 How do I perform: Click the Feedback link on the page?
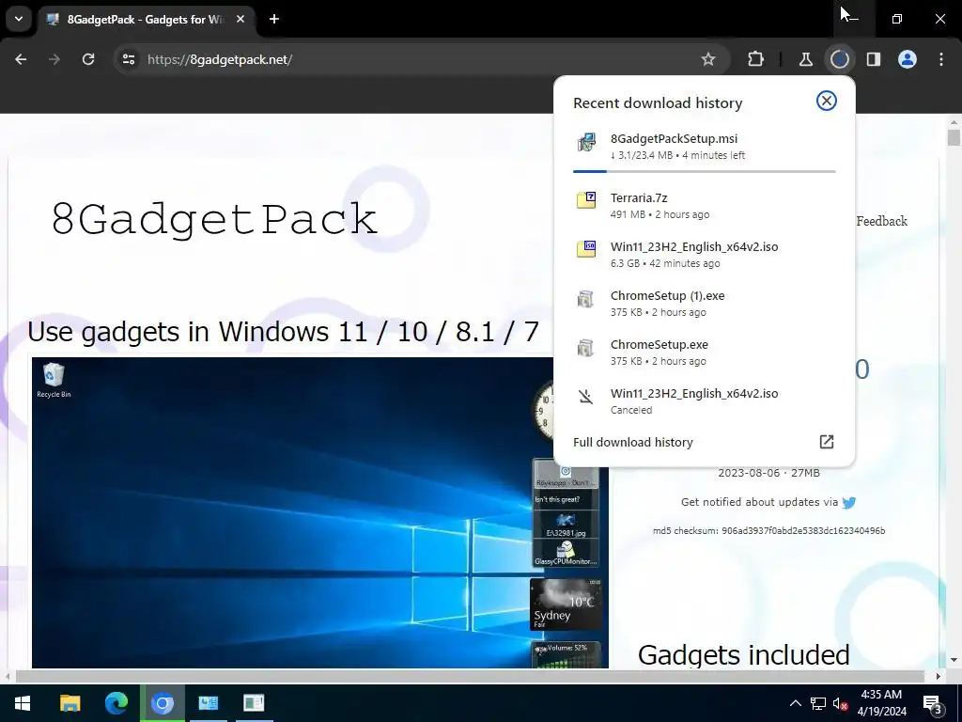coord(881,221)
